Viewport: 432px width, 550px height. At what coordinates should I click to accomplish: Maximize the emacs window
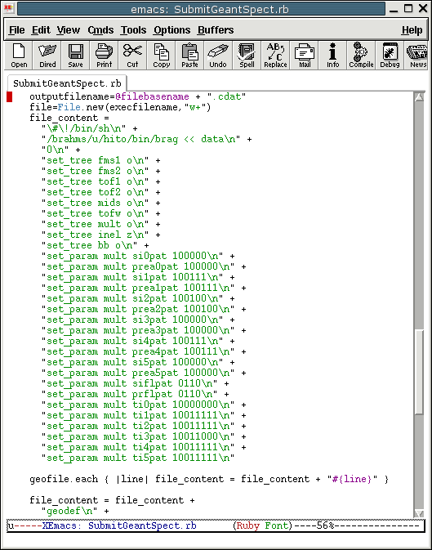(x=408, y=9)
